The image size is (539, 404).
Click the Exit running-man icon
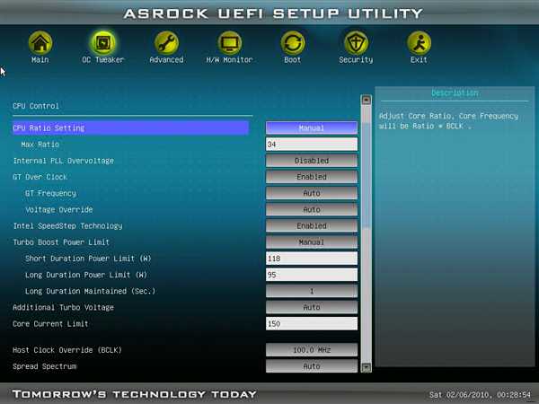(x=419, y=43)
